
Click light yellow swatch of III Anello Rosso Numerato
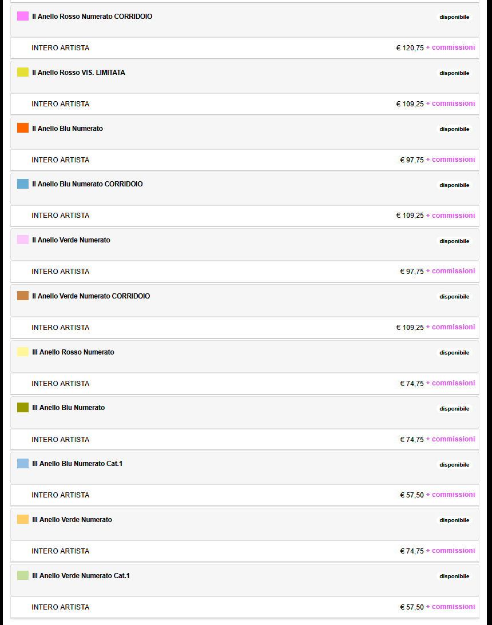pos(23,352)
